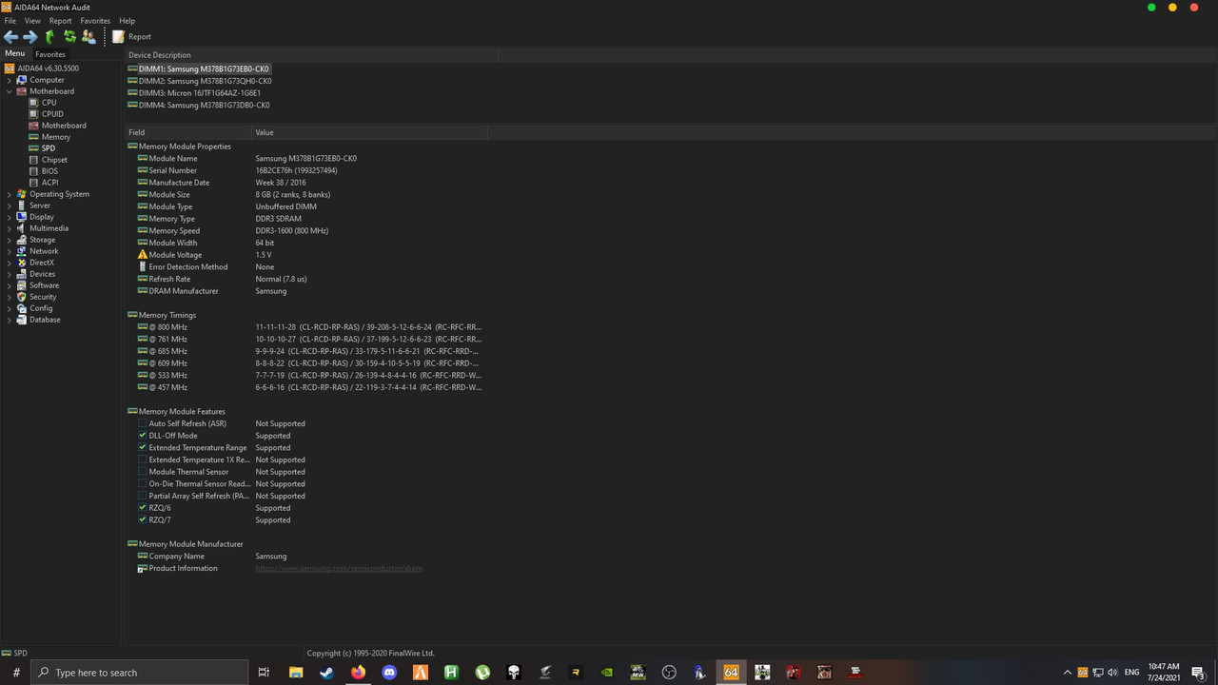
Task: Select the Config label in the tree
Action: tap(41, 308)
